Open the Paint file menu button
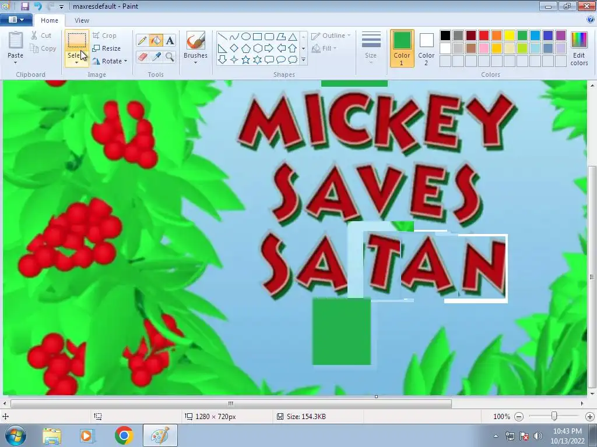The height and width of the screenshot is (447, 597). point(16,20)
